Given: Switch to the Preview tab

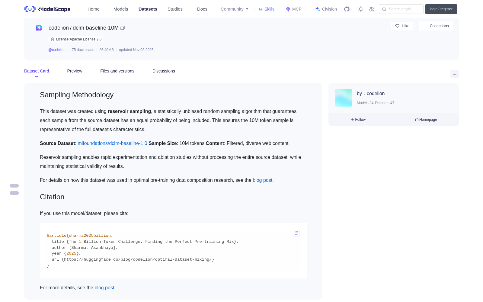Looking at the screenshot, I should click(75, 71).
